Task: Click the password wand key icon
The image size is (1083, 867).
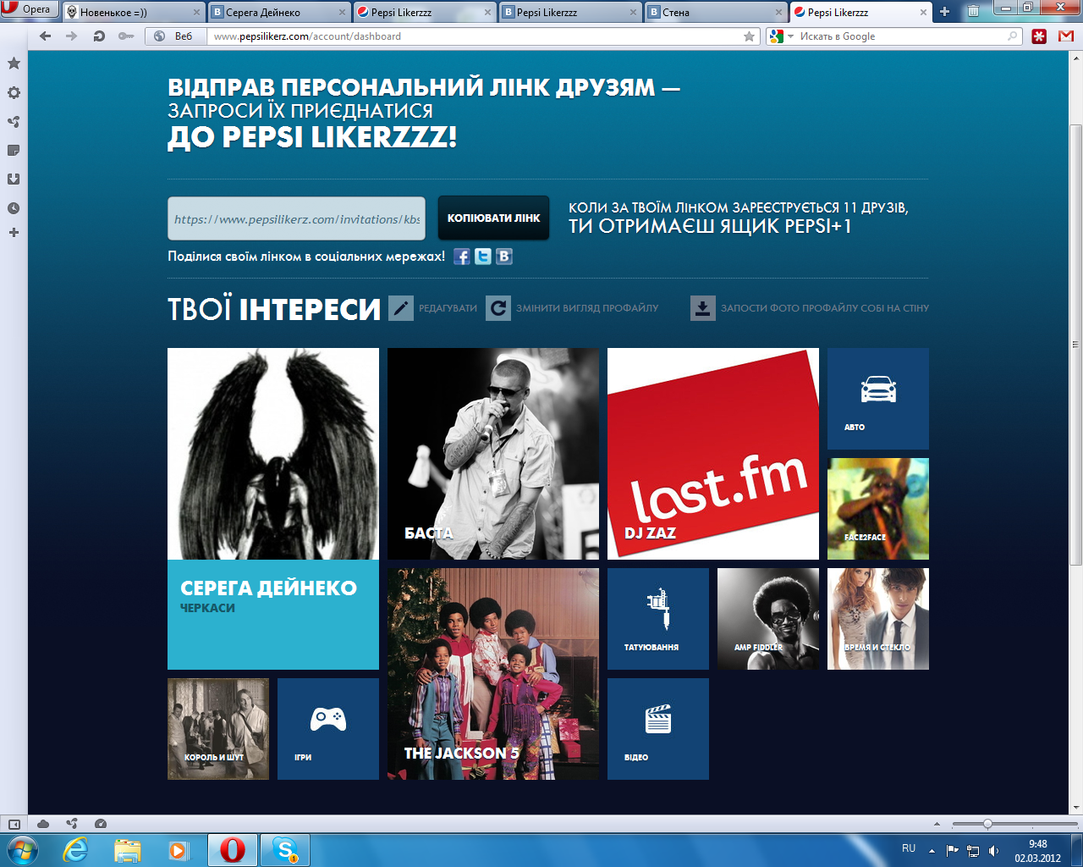Action: pyautogui.click(x=126, y=36)
